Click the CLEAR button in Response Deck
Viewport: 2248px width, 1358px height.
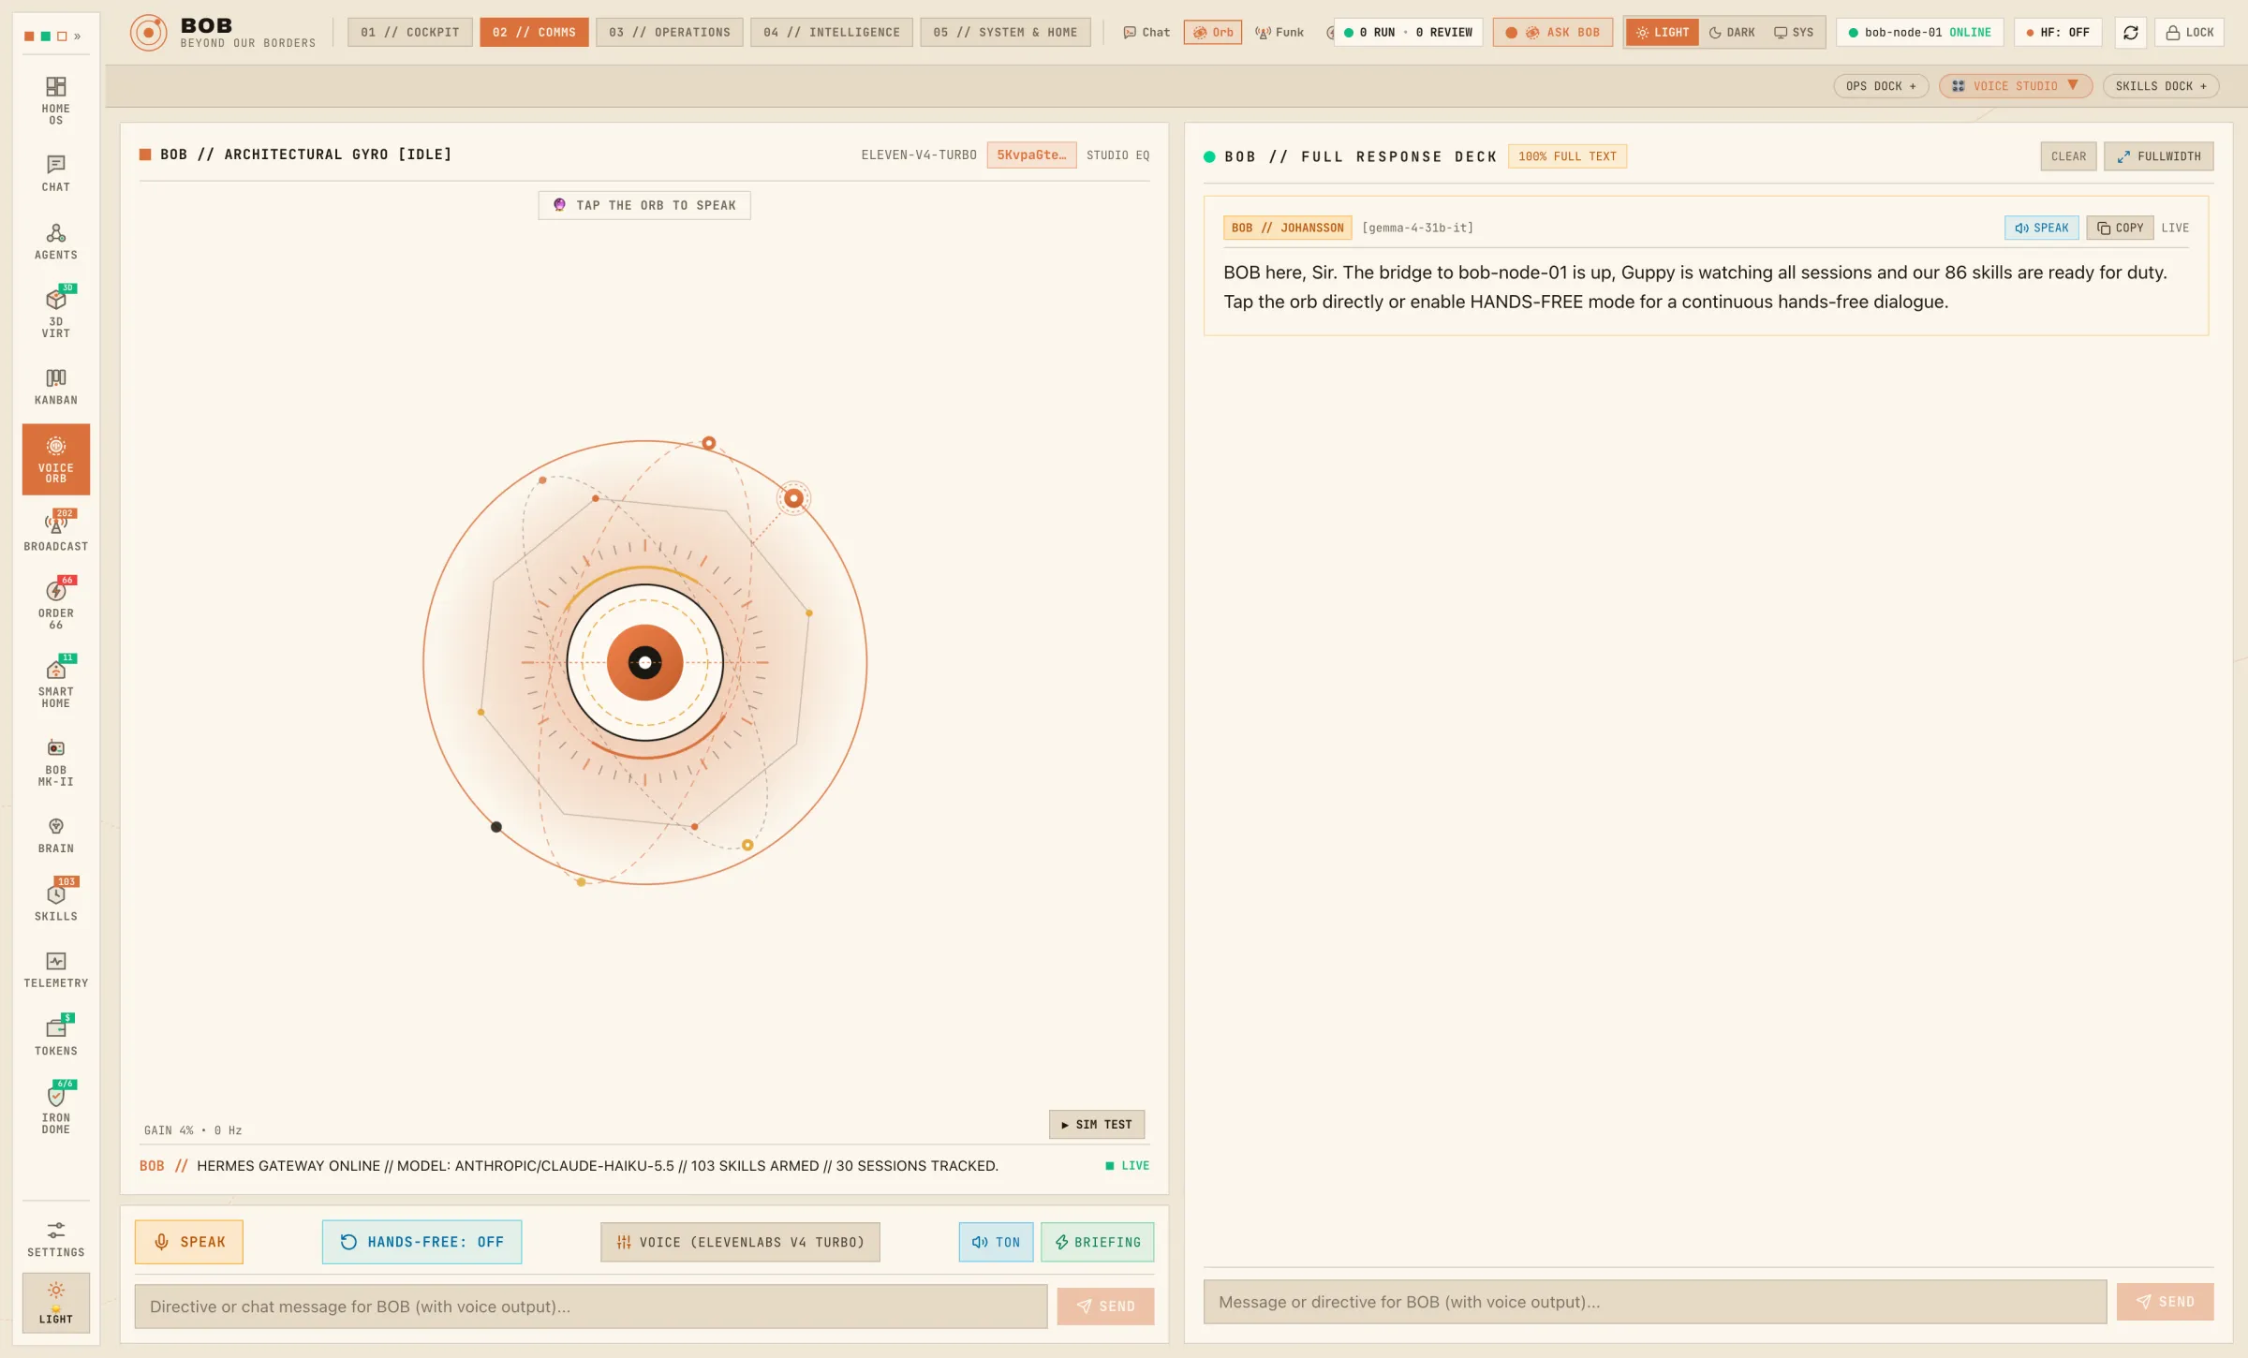tap(2068, 156)
